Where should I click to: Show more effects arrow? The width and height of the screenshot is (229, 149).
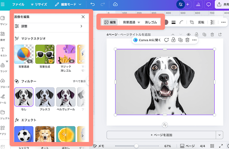click(82, 136)
